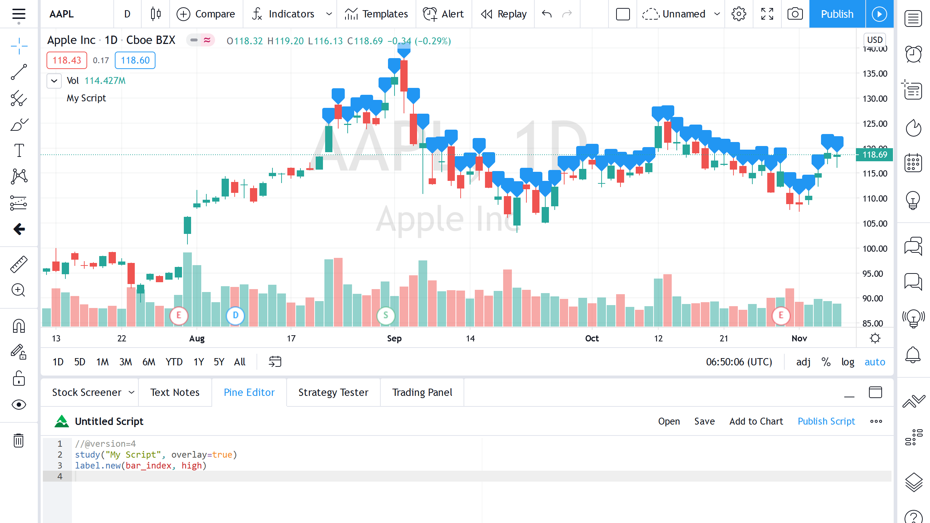Select the YTD date range
Screen dimensions: 930x523
click(x=174, y=362)
